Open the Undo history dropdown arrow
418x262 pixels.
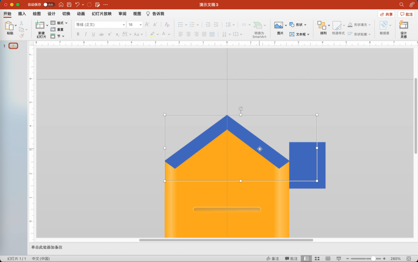click(83, 5)
